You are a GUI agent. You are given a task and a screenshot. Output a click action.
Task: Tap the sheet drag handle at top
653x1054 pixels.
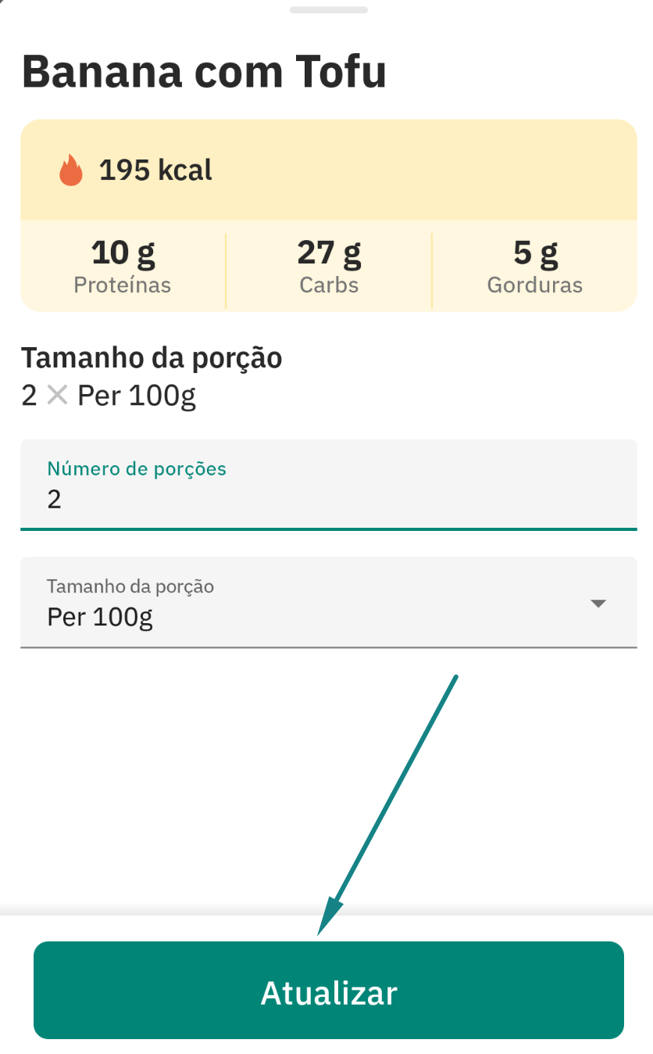click(x=328, y=10)
